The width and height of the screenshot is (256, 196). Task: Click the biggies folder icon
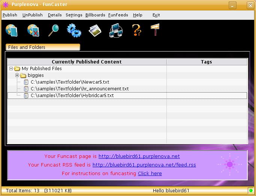coord(23,75)
